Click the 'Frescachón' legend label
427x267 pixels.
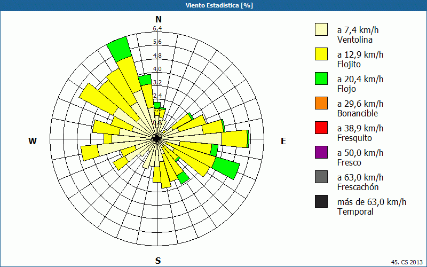(x=358, y=187)
